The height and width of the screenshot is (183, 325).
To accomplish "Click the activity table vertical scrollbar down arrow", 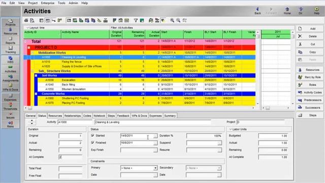I will coord(257,104).
